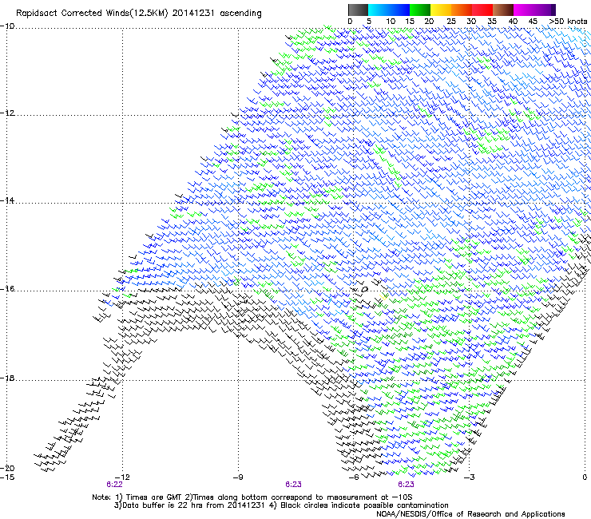The image size is (591, 519).
Task: Select the '-3' longitude axis label
Action: [469, 477]
